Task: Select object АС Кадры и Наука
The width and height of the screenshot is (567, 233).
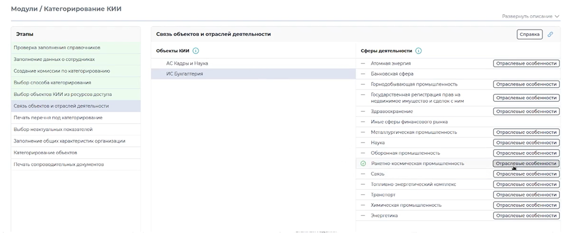Action: (x=253, y=64)
